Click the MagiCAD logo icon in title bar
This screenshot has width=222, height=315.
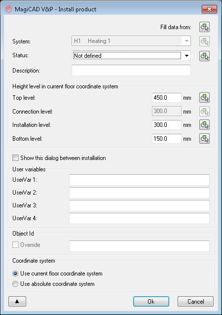point(8,9)
